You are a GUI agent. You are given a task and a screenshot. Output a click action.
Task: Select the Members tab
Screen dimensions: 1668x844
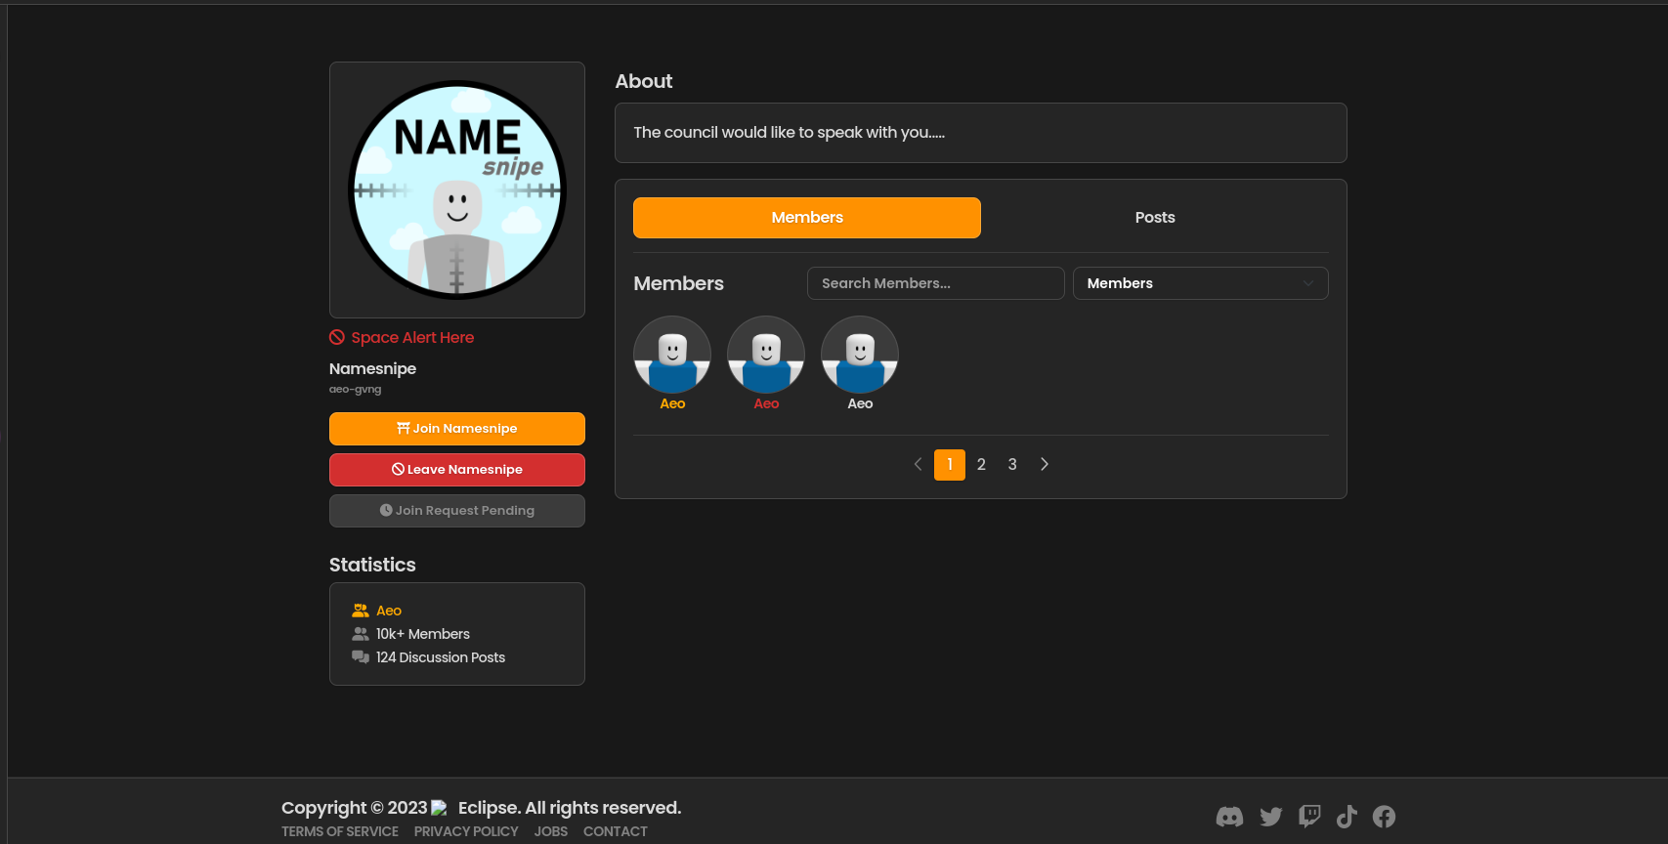[x=806, y=218]
